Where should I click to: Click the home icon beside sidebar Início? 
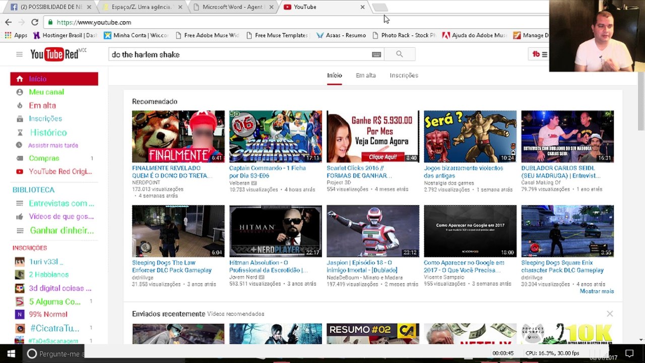click(20, 79)
